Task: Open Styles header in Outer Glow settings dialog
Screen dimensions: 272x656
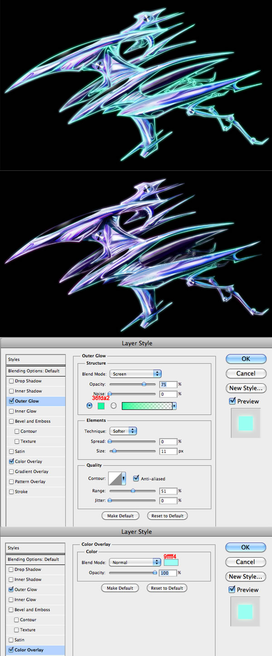Action: point(36,359)
